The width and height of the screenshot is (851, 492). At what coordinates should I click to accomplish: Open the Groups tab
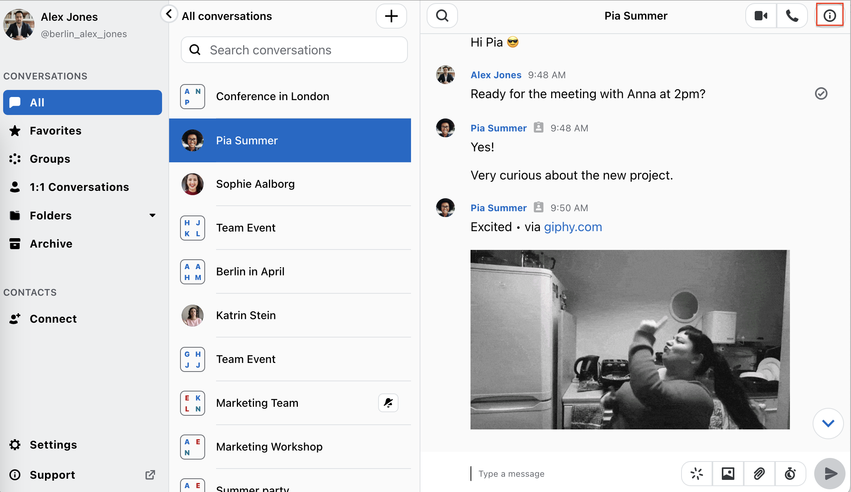click(83, 159)
